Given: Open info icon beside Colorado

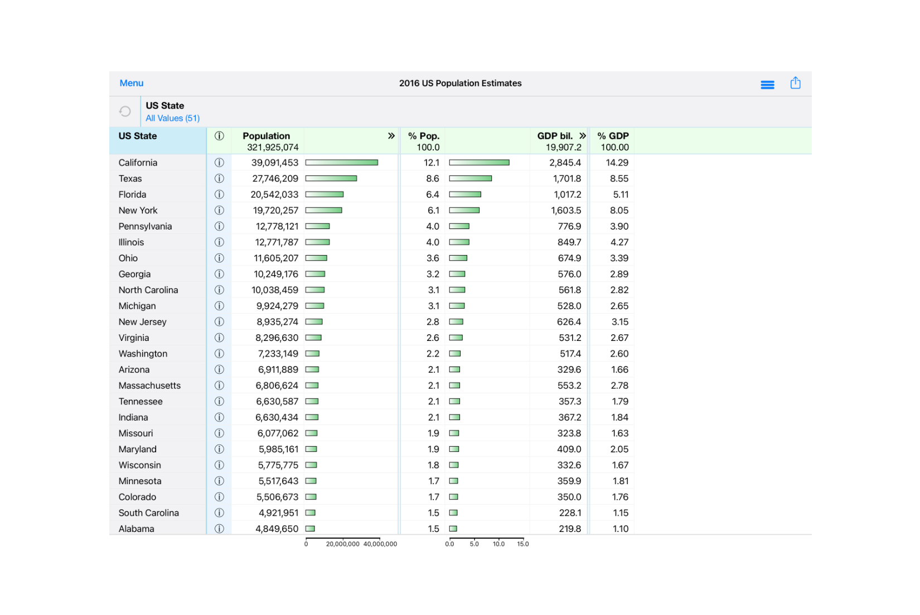Looking at the screenshot, I should [219, 496].
